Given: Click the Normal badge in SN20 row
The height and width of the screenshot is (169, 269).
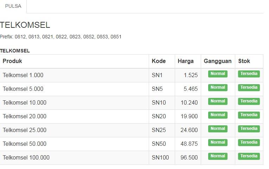Looking at the screenshot, I should tap(218, 115).
